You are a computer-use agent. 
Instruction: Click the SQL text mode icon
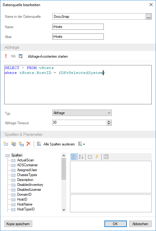pyautogui.click(x=13, y=56)
